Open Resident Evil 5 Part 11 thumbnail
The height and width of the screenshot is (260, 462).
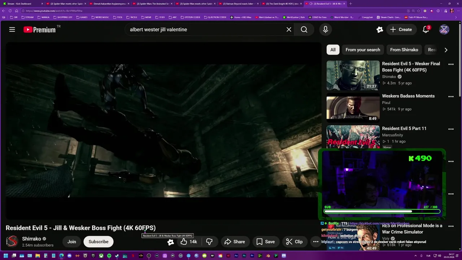pyautogui.click(x=353, y=137)
